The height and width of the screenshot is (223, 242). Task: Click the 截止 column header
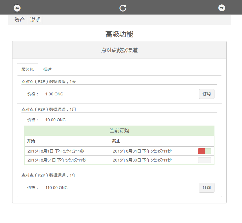116,141
